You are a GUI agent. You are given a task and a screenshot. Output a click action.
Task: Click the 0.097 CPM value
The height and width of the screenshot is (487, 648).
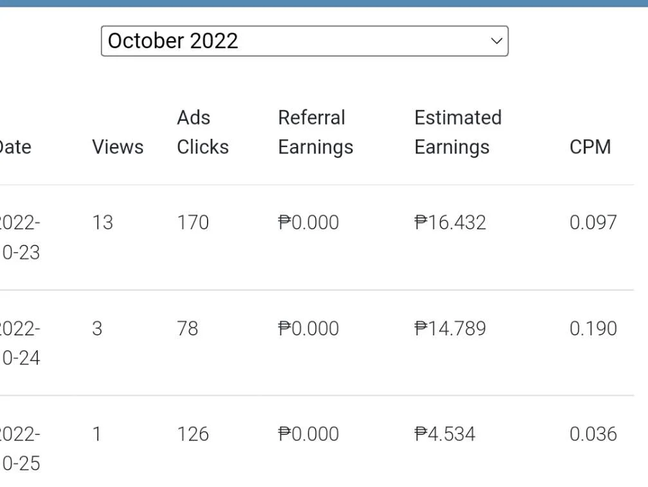(593, 223)
